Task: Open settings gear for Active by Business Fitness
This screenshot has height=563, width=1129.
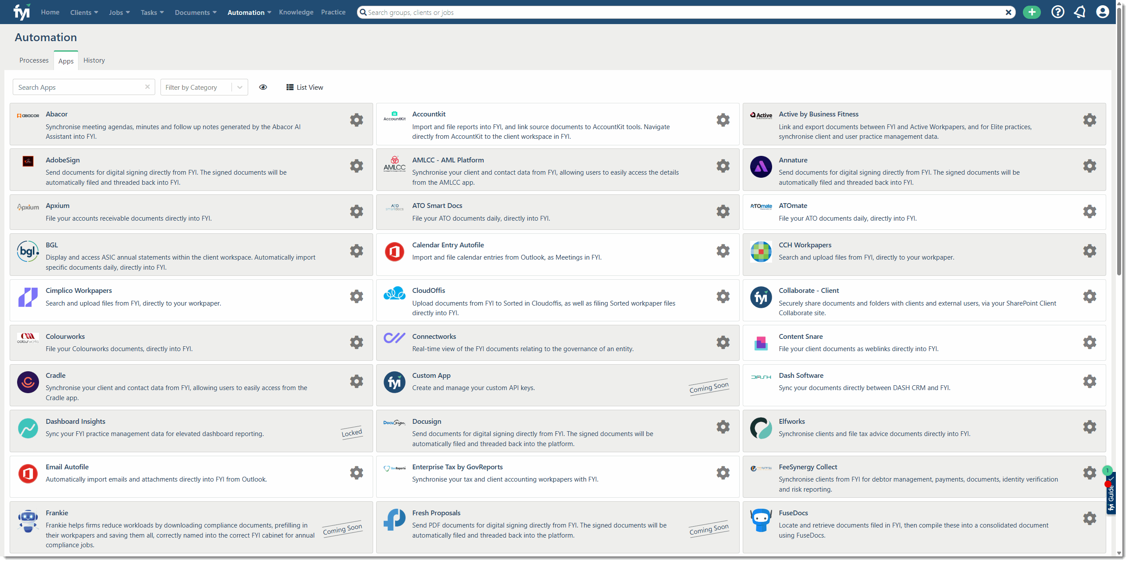Action: pos(1090,120)
